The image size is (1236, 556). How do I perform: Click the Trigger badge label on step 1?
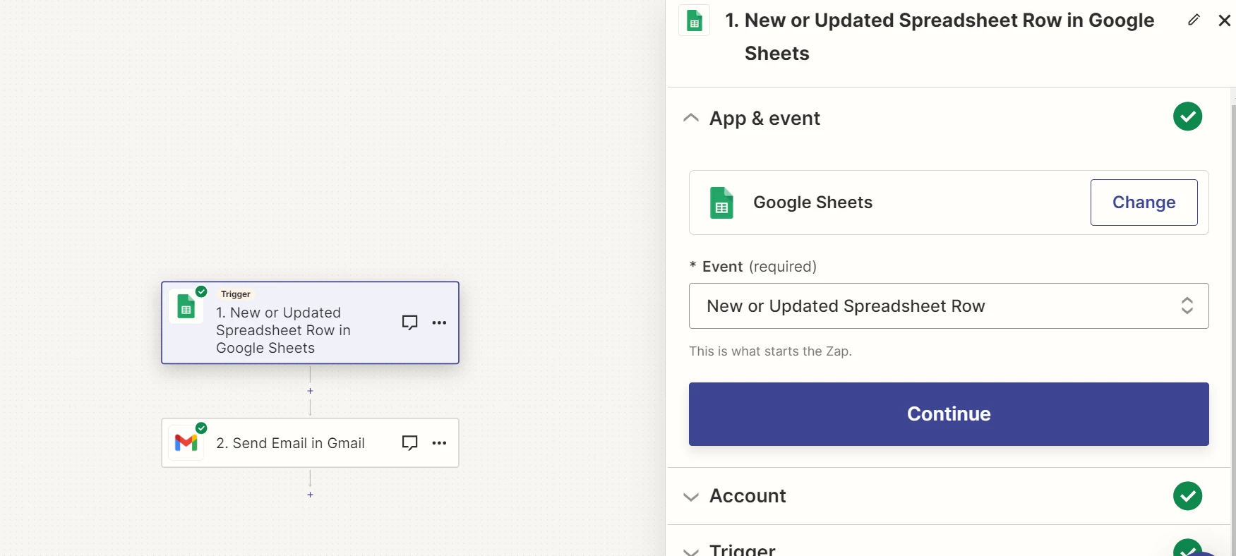(235, 294)
